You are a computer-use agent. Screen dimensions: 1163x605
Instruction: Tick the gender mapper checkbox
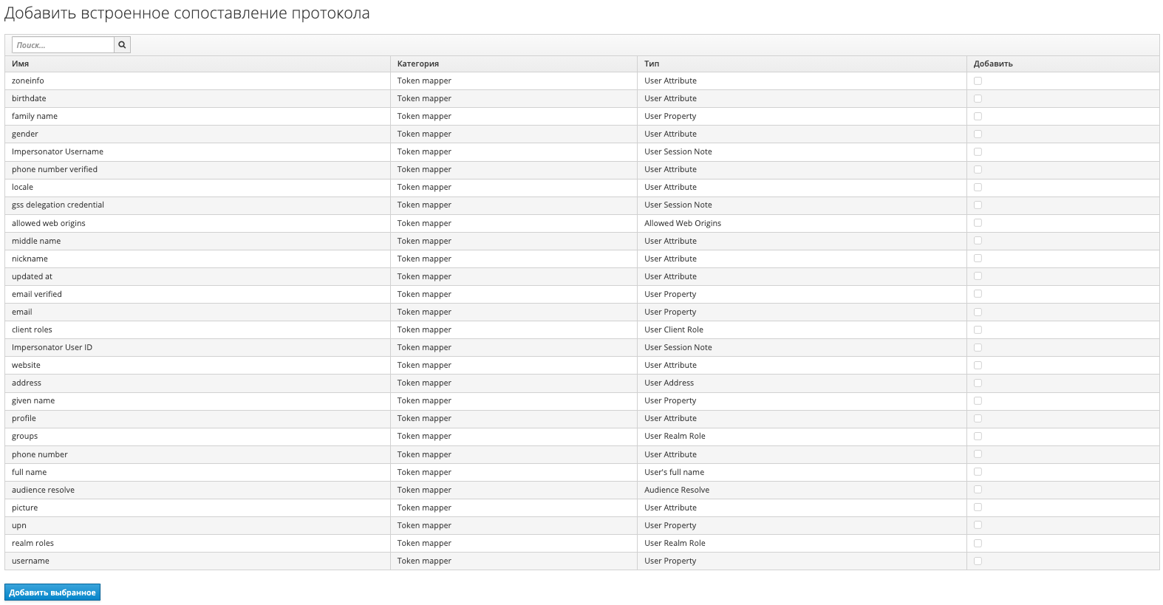pyautogui.click(x=978, y=134)
